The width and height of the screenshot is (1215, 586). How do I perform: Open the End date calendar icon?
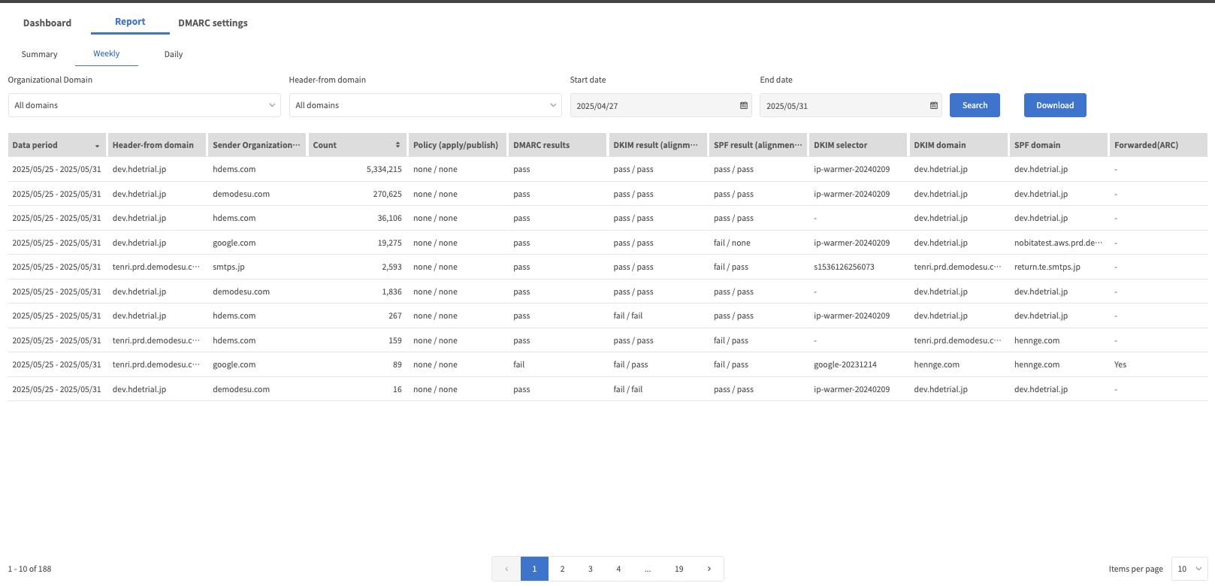click(x=934, y=106)
